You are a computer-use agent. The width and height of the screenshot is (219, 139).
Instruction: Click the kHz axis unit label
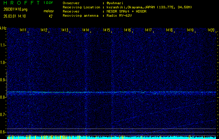(3, 28)
